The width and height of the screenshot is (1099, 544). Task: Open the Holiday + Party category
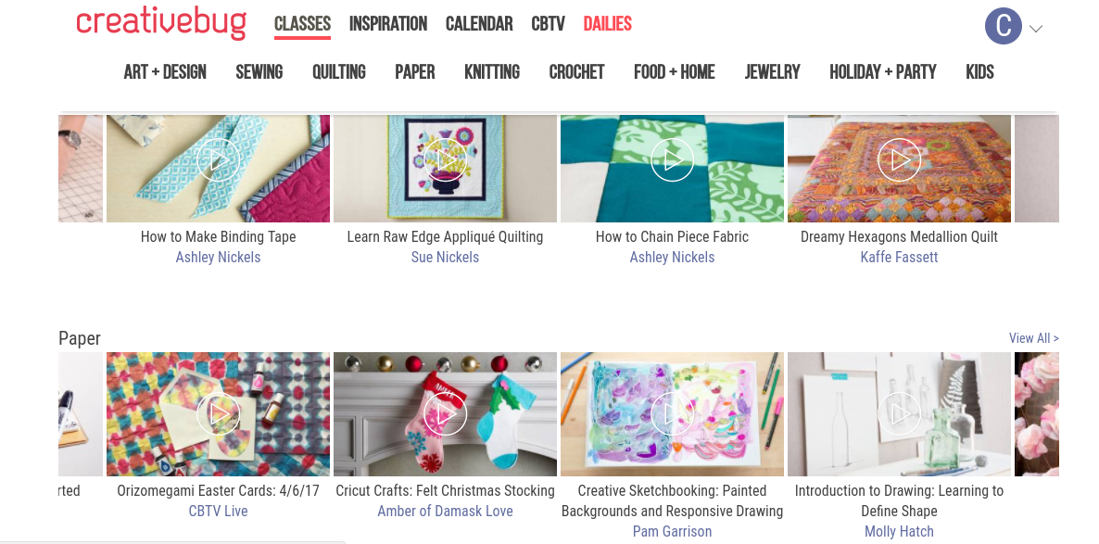tap(882, 71)
